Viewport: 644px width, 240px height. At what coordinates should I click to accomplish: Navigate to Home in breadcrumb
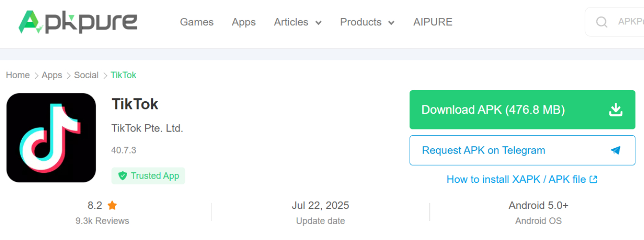[x=18, y=75]
